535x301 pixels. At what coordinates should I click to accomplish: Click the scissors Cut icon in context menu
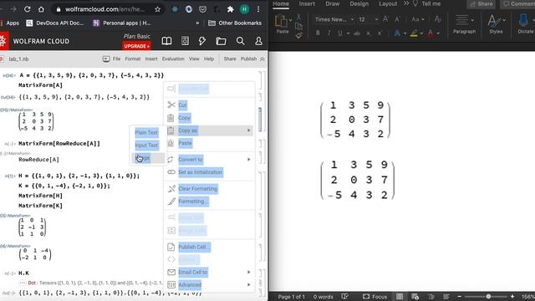[x=171, y=105]
